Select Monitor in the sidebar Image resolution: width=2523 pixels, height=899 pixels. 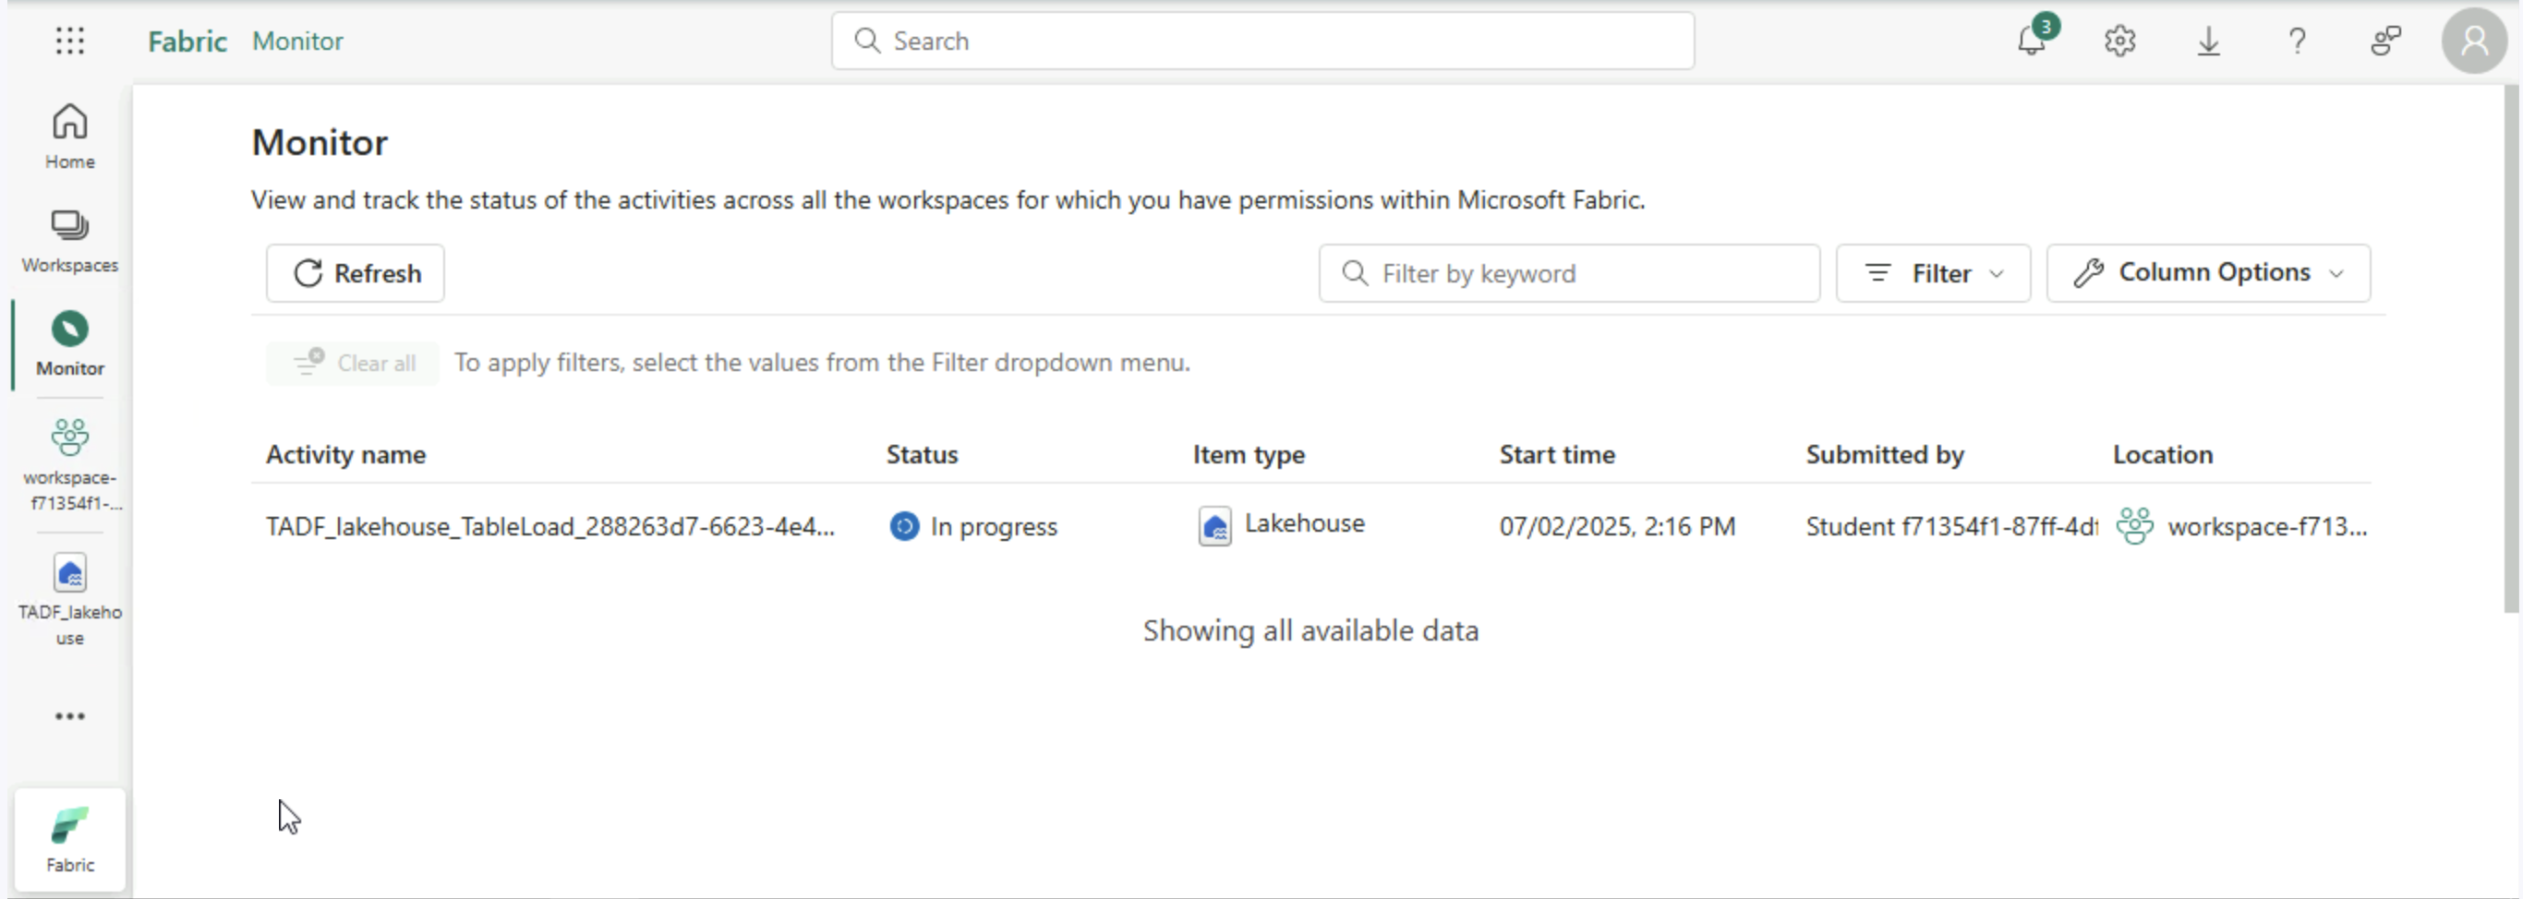click(x=69, y=344)
